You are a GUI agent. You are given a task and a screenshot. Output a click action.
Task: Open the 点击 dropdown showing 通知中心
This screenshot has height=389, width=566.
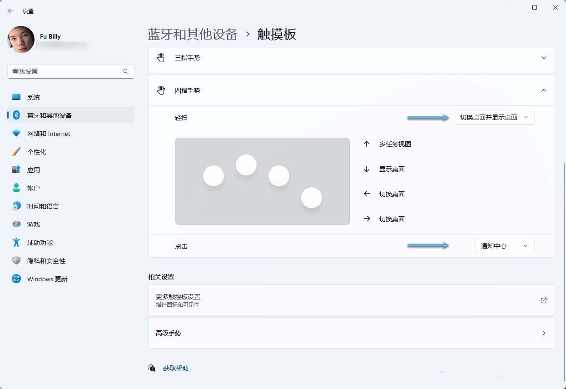point(504,245)
